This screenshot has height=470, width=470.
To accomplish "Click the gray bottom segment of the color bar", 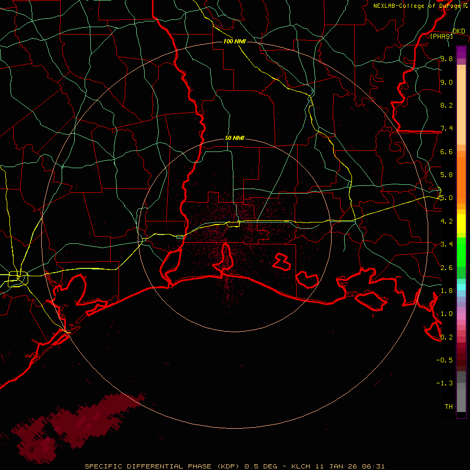I will [x=461, y=398].
